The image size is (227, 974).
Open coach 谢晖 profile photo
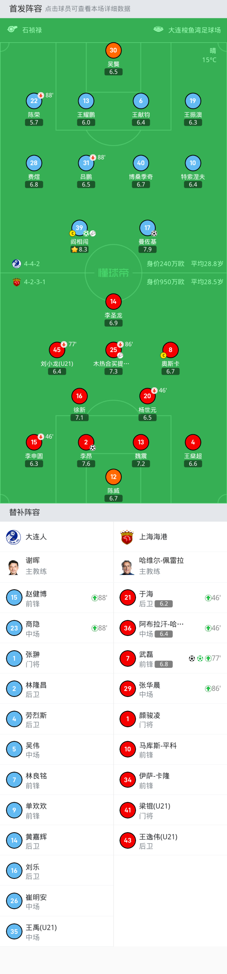coord(14,567)
